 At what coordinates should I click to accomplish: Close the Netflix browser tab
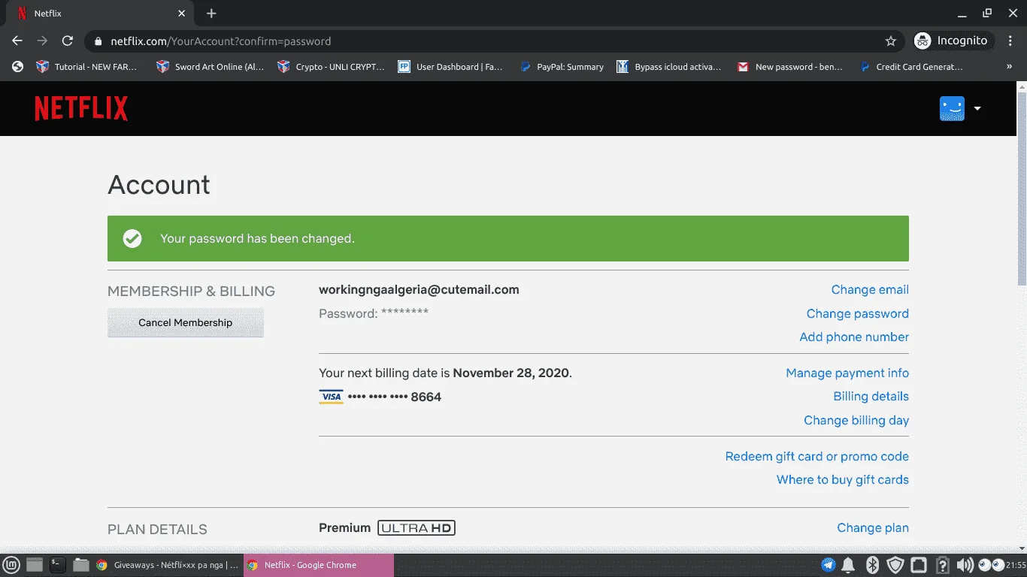tap(181, 14)
